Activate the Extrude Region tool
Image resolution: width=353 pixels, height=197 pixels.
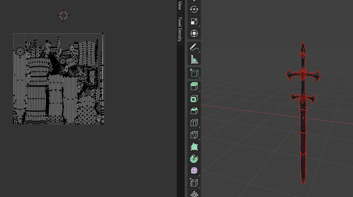click(194, 87)
